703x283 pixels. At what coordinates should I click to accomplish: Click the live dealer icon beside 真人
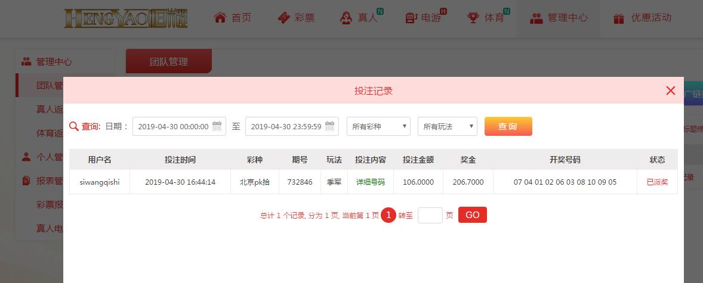coord(346,18)
